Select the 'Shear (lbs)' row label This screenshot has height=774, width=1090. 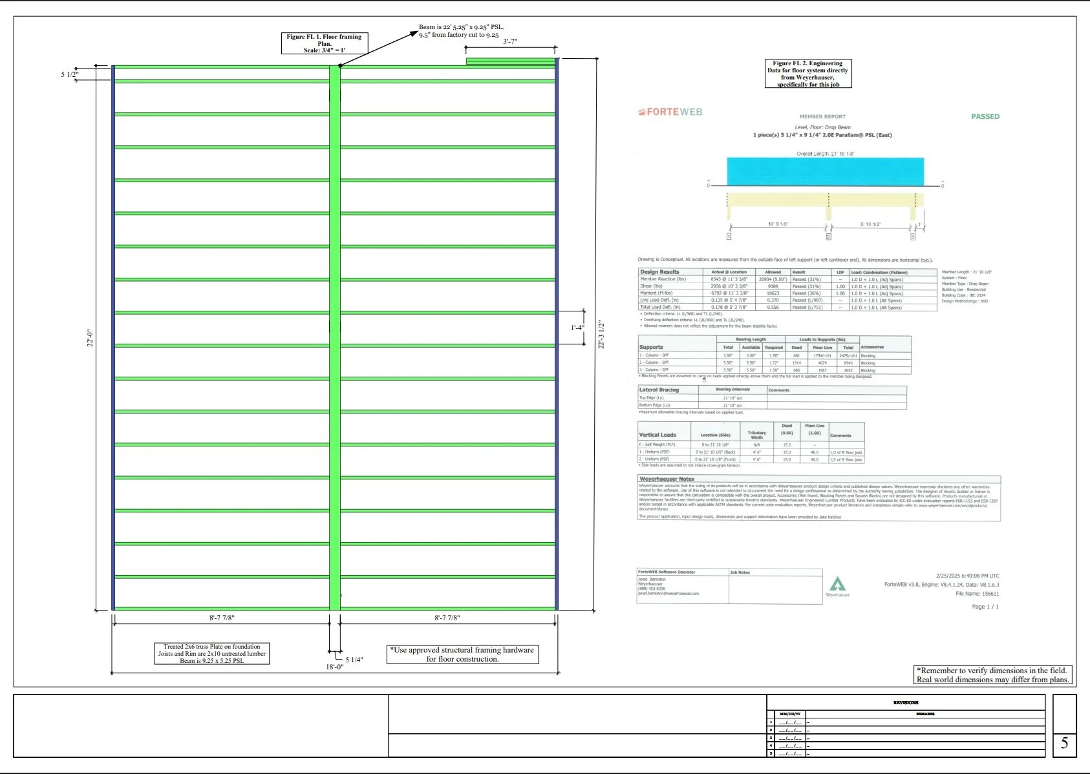651,286
